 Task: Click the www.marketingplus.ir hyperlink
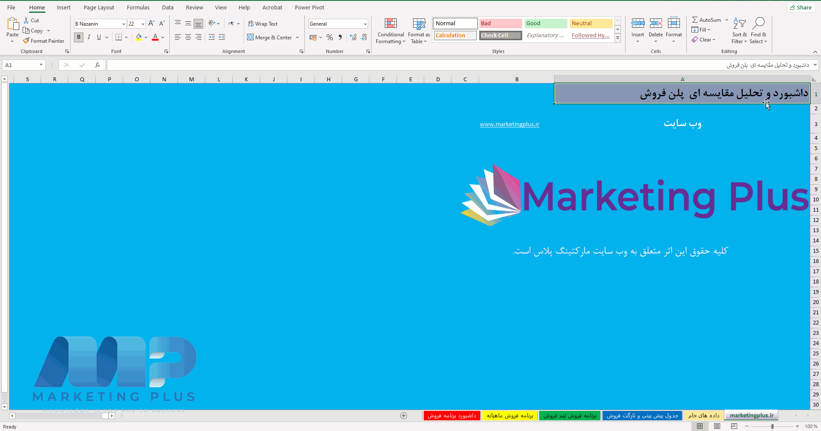509,124
